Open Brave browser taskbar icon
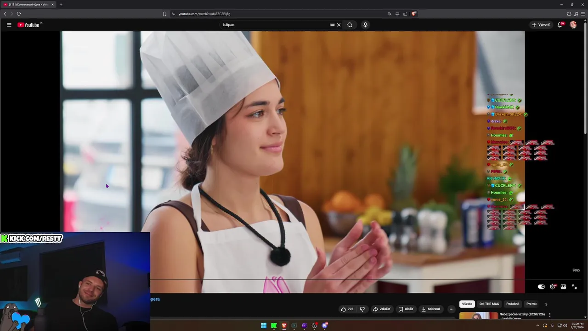Image resolution: width=588 pixels, height=331 pixels. point(284,325)
